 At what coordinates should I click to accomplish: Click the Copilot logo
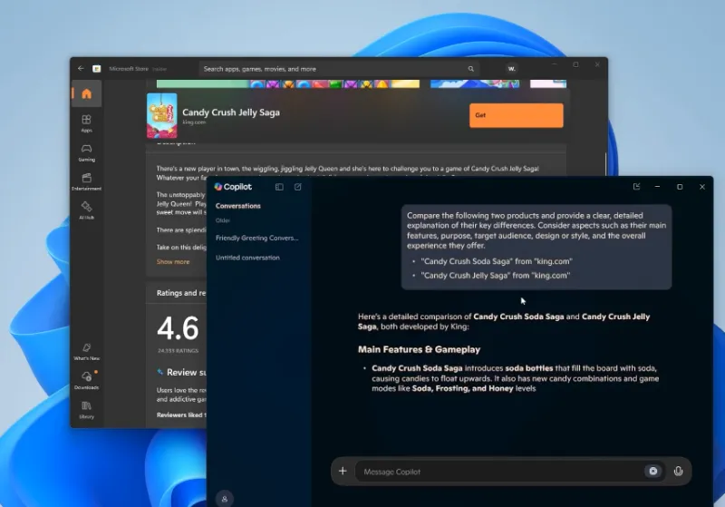click(233, 187)
